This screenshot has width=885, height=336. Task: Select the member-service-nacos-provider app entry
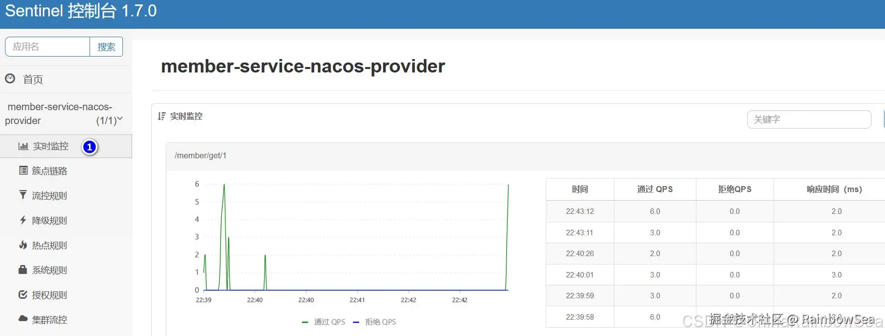pos(66,114)
